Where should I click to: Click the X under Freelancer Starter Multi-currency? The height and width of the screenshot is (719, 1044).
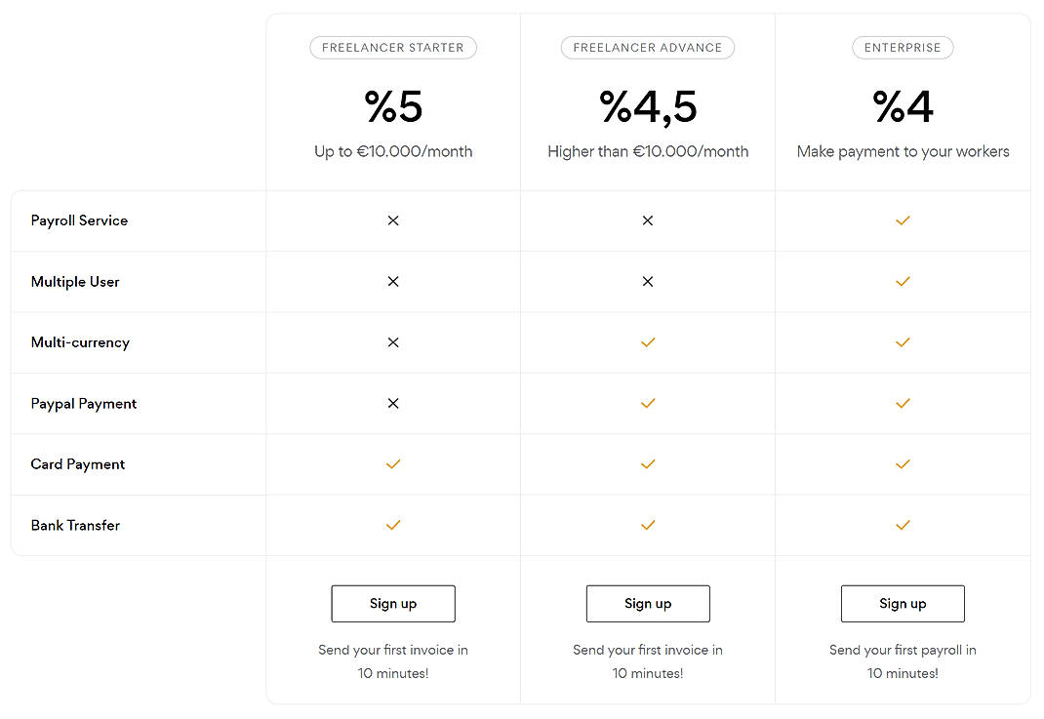click(393, 342)
